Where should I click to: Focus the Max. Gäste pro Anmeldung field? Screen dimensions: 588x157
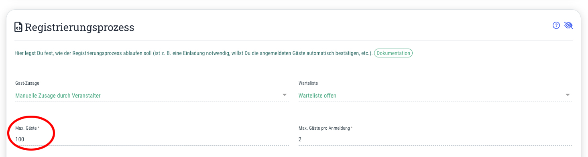pyautogui.click(x=435, y=139)
